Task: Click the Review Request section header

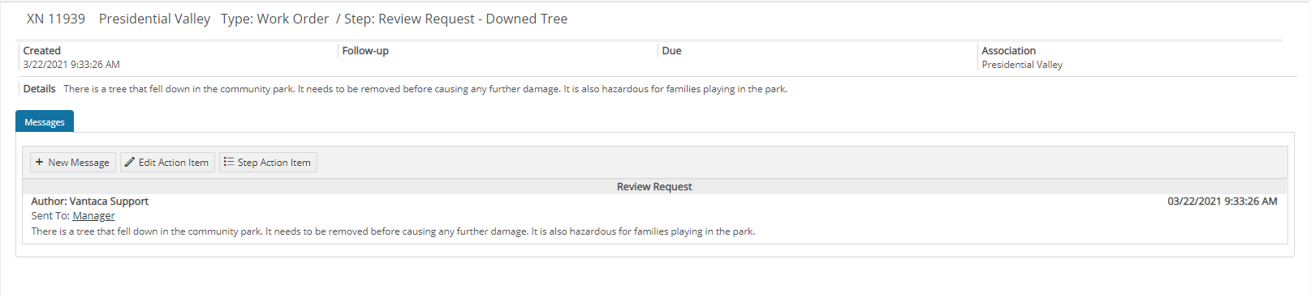Action: 654,186
